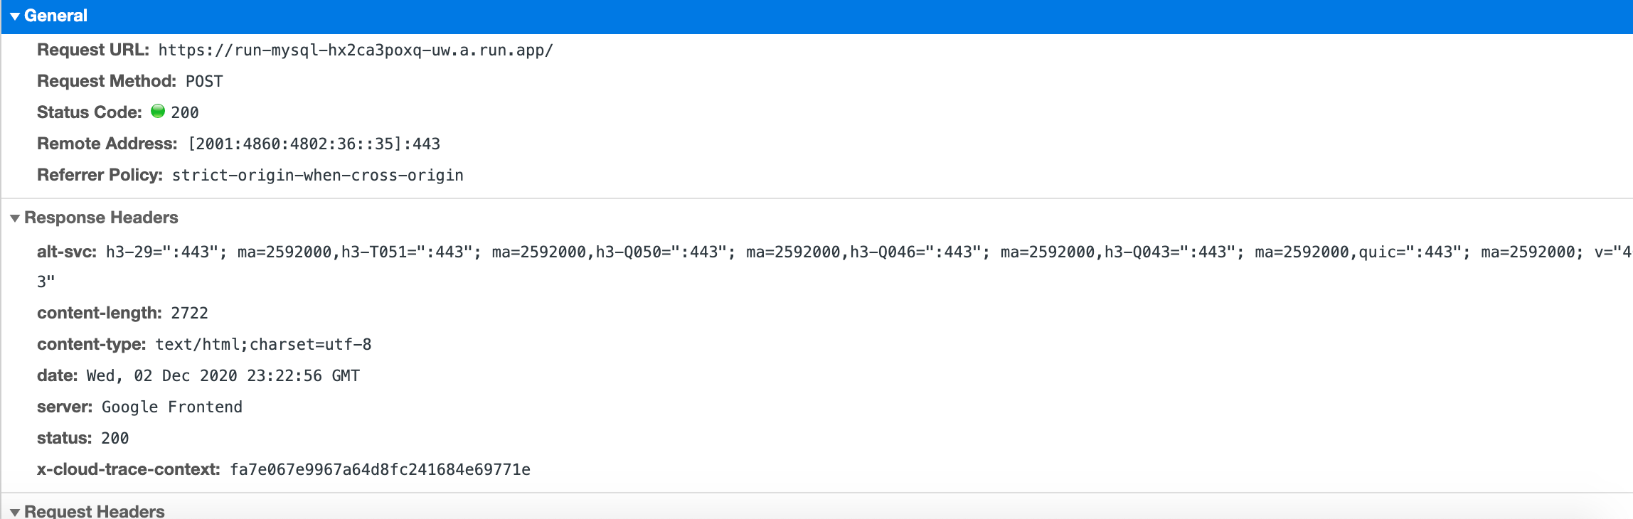Select the content-length value 2722
Viewport: 1633px width, 519px height.
click(x=189, y=314)
